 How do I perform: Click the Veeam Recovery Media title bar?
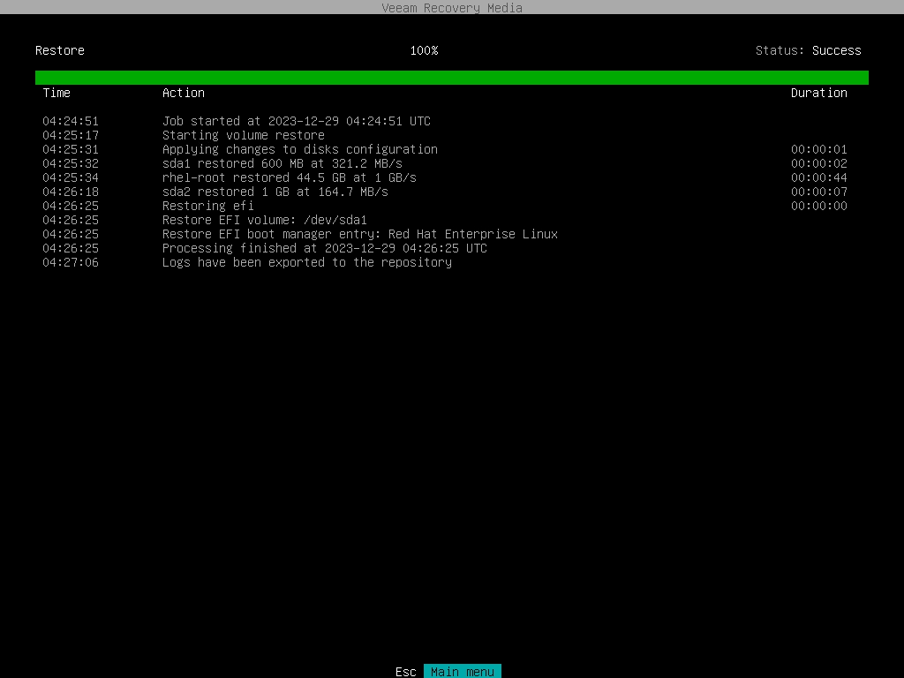coord(452,8)
